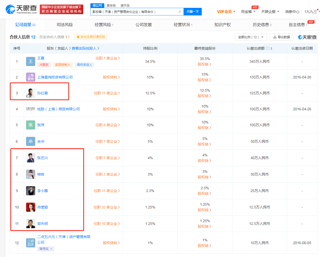The width and height of the screenshot is (320, 257).
Task: Switch to the 经营风险 tab
Action: coord(104,25)
